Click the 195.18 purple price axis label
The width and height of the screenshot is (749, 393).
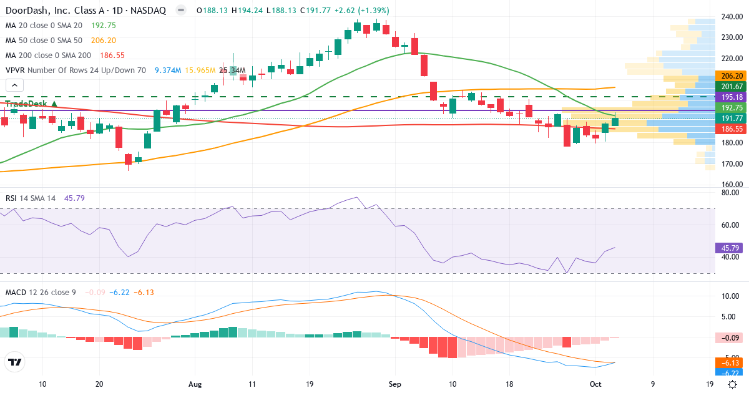click(732, 97)
